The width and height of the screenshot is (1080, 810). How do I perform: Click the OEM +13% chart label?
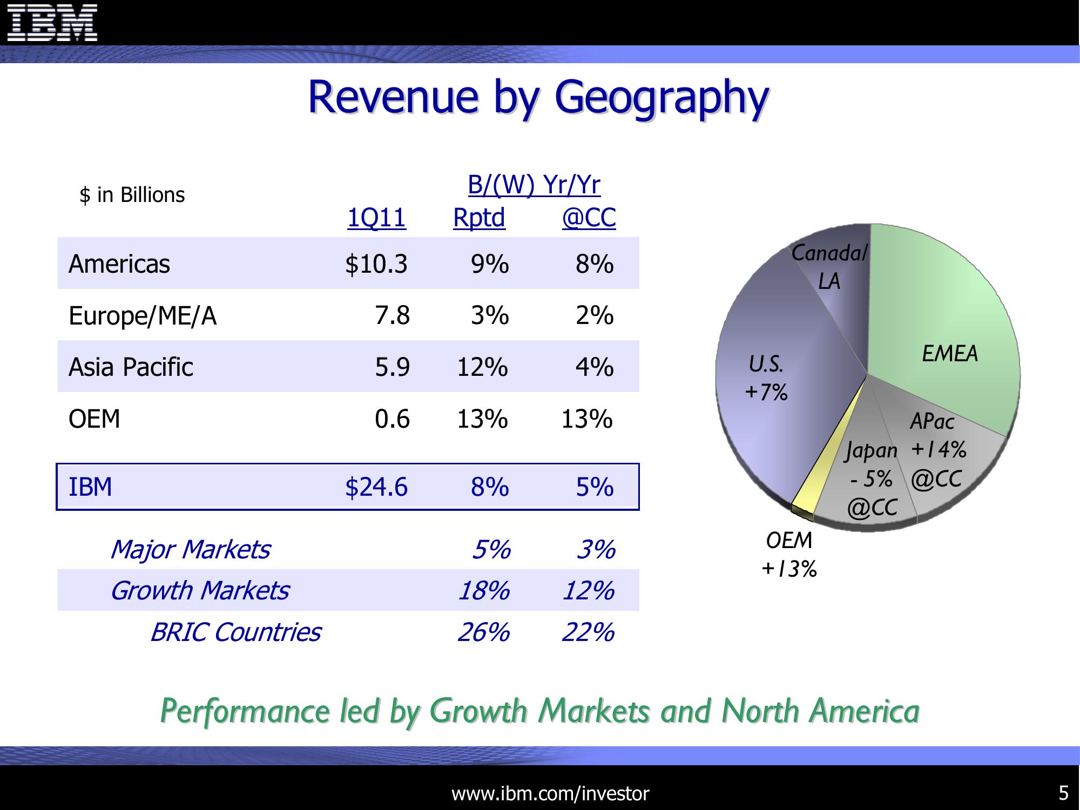[x=789, y=555]
